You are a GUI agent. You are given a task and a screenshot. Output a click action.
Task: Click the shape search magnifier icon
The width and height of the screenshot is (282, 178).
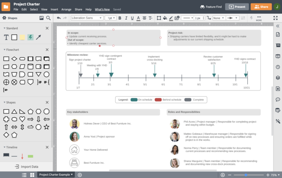[48, 18]
